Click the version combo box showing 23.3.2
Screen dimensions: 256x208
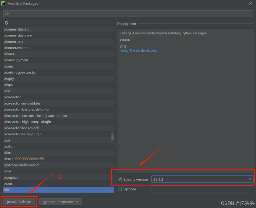pyautogui.click(x=202, y=179)
